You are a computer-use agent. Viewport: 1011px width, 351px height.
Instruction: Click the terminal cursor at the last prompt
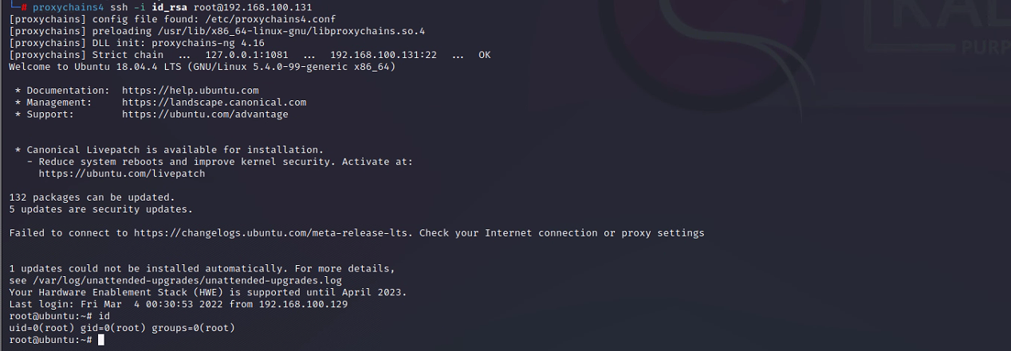coord(101,340)
